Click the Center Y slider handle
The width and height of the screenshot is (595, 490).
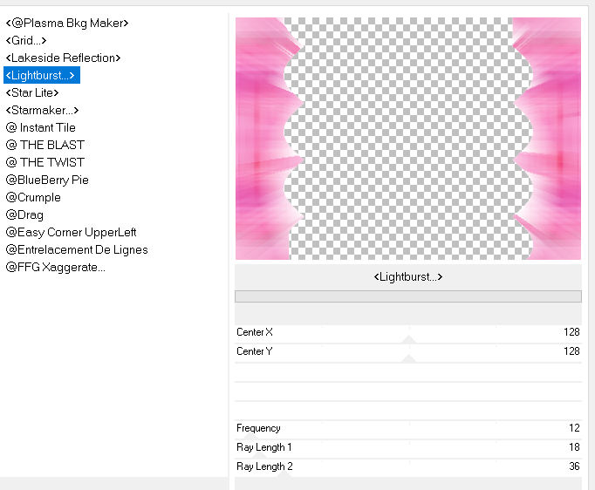(x=408, y=357)
